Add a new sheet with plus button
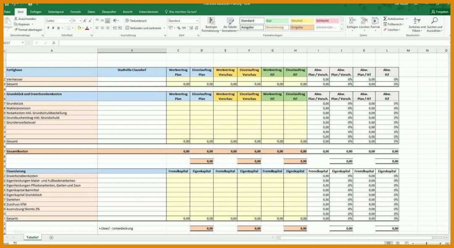 tap(51, 237)
